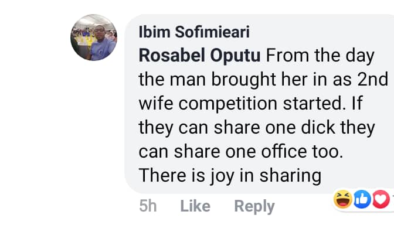Click the laughing Haha reaction emoji
The image size is (394, 225).
pos(343,199)
